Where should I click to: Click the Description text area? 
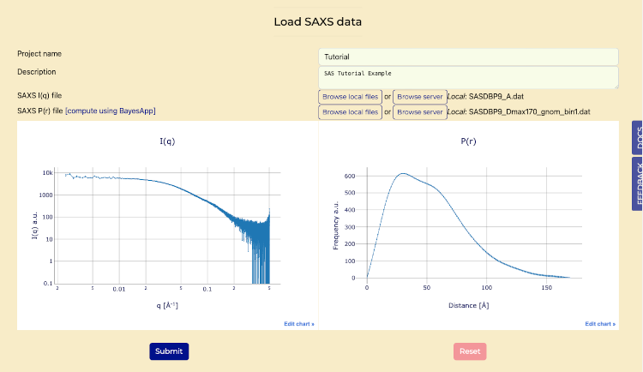468,77
